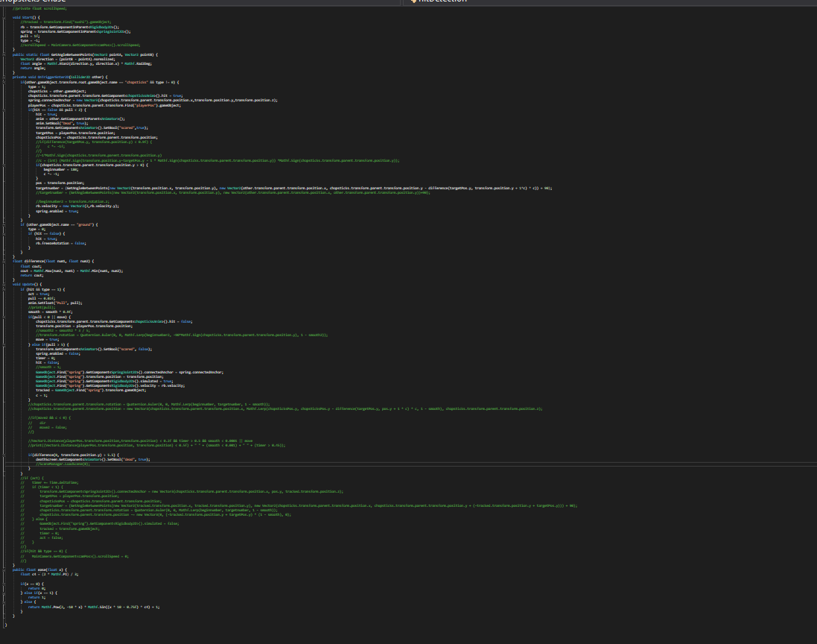This screenshot has width=817, height=644.
Task: Click the "rb.freezeRotation = false;" line
Action: (x=60, y=243)
